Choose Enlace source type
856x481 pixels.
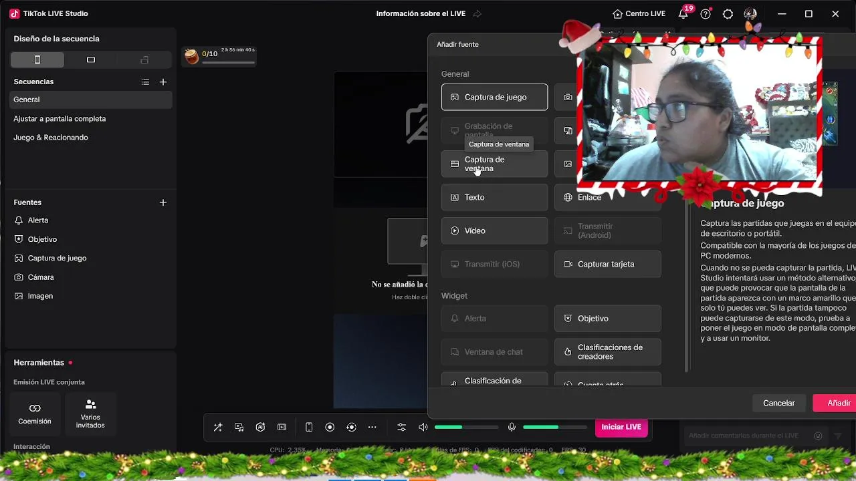click(608, 198)
